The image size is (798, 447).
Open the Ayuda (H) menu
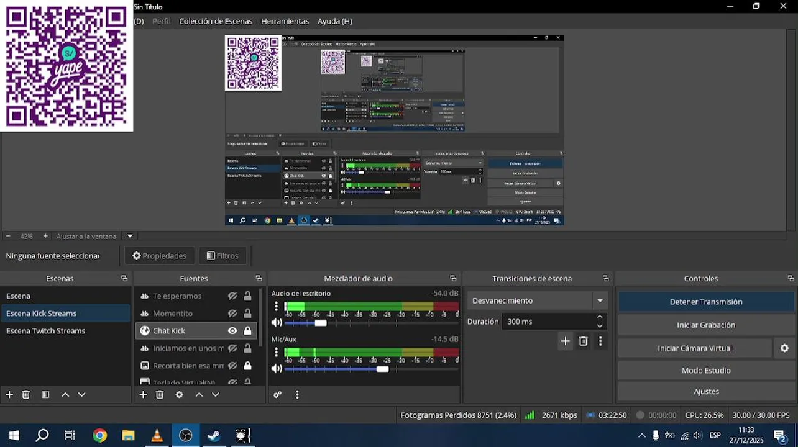(x=335, y=21)
